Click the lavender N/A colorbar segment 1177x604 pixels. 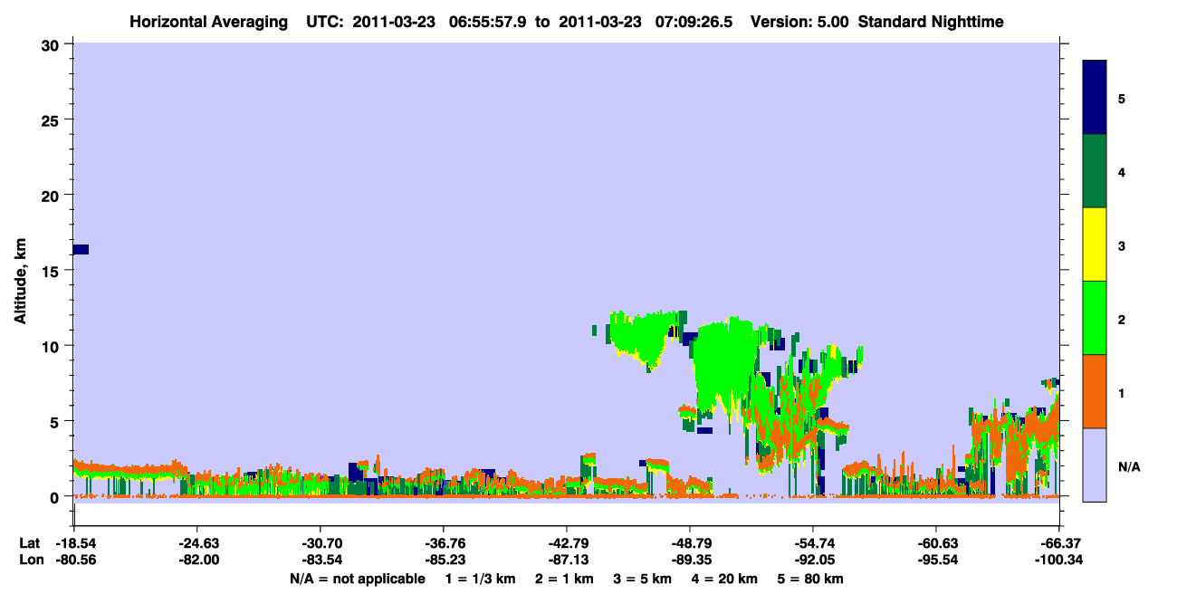pos(1095,465)
